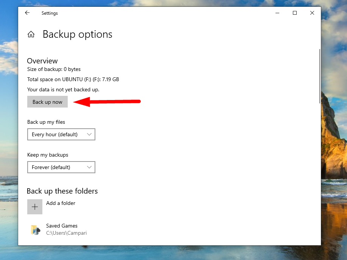Image resolution: width=347 pixels, height=260 pixels.
Task: Click the Add a folder label
Action: point(61,203)
